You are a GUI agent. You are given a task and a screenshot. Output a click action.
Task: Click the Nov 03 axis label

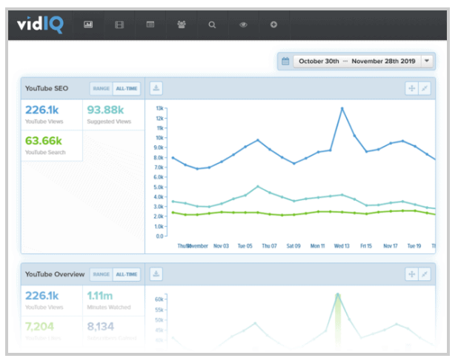point(221,246)
